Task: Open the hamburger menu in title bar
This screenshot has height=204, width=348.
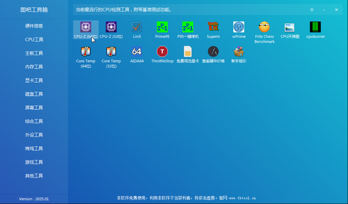Action: coord(312,10)
